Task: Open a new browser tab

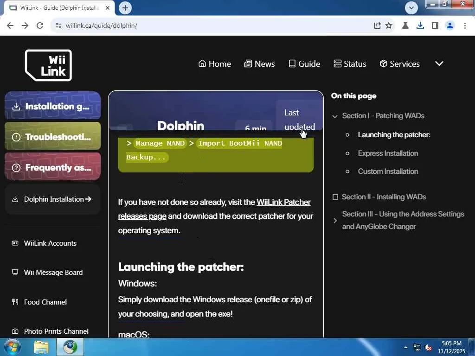Action: 125,8
